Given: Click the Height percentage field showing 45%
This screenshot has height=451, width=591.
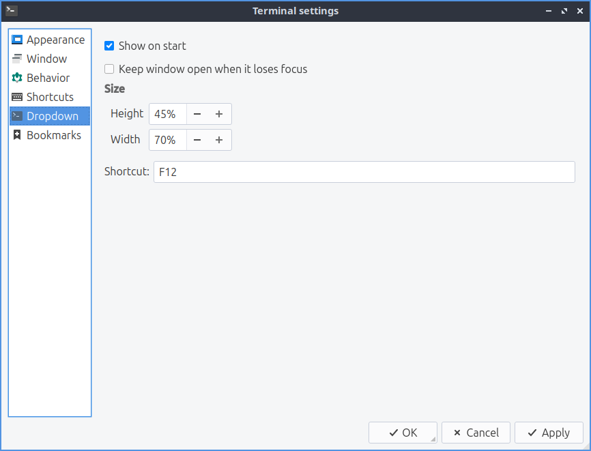Looking at the screenshot, I should coord(167,114).
